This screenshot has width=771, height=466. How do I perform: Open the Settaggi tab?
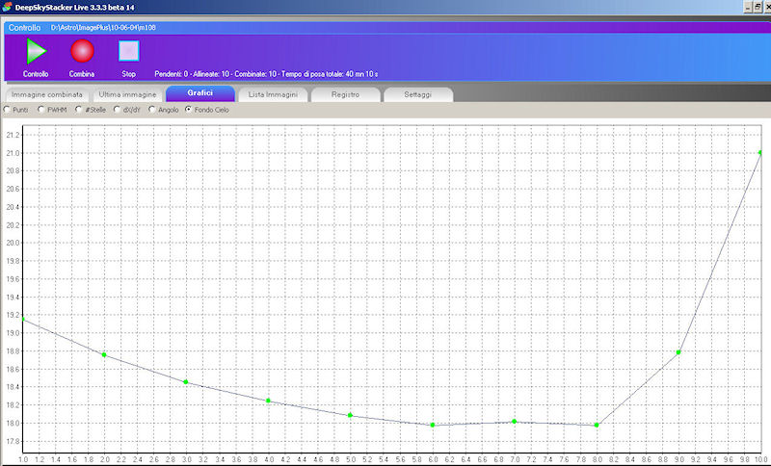point(418,94)
